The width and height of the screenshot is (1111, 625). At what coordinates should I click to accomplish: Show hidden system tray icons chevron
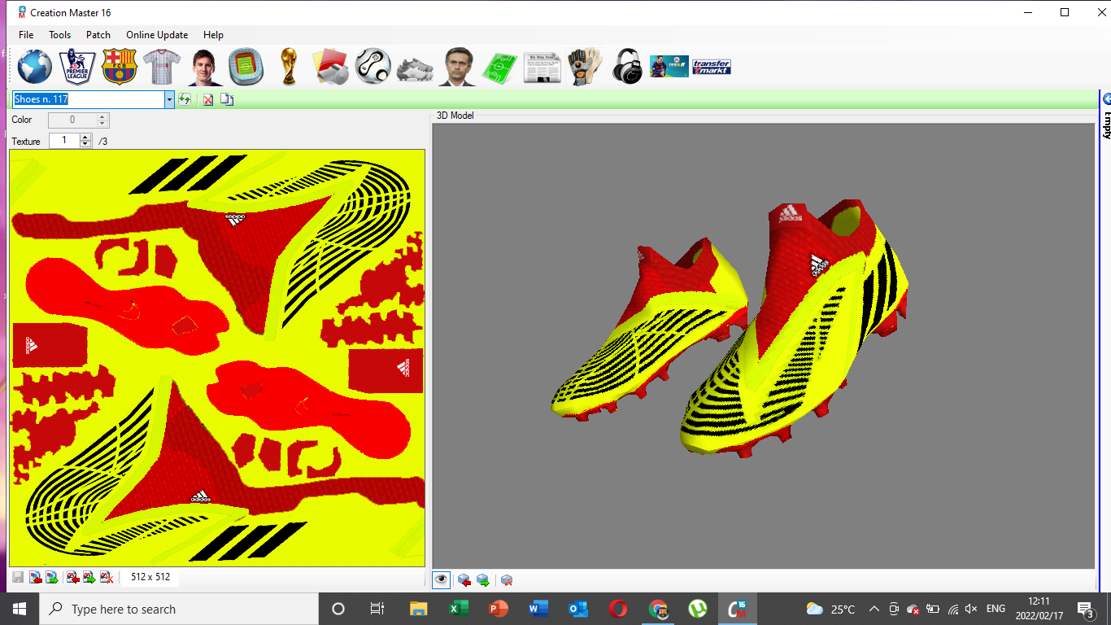tap(874, 609)
